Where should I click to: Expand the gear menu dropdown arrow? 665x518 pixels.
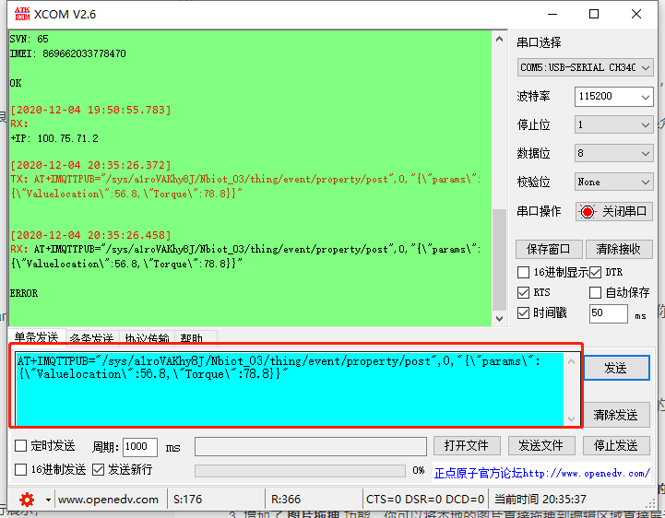[x=48, y=500]
